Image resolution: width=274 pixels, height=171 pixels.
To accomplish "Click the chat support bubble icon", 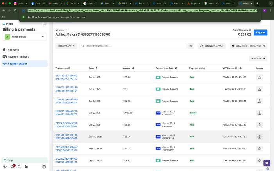I will coord(267,163).
